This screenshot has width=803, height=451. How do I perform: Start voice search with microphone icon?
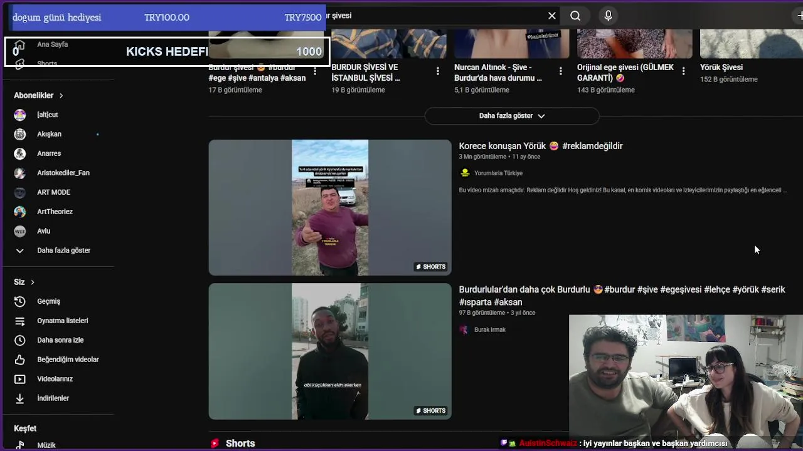(608, 16)
